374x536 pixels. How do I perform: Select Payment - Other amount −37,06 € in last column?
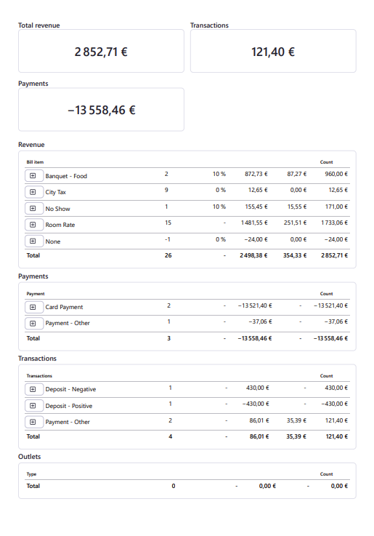[336, 321]
